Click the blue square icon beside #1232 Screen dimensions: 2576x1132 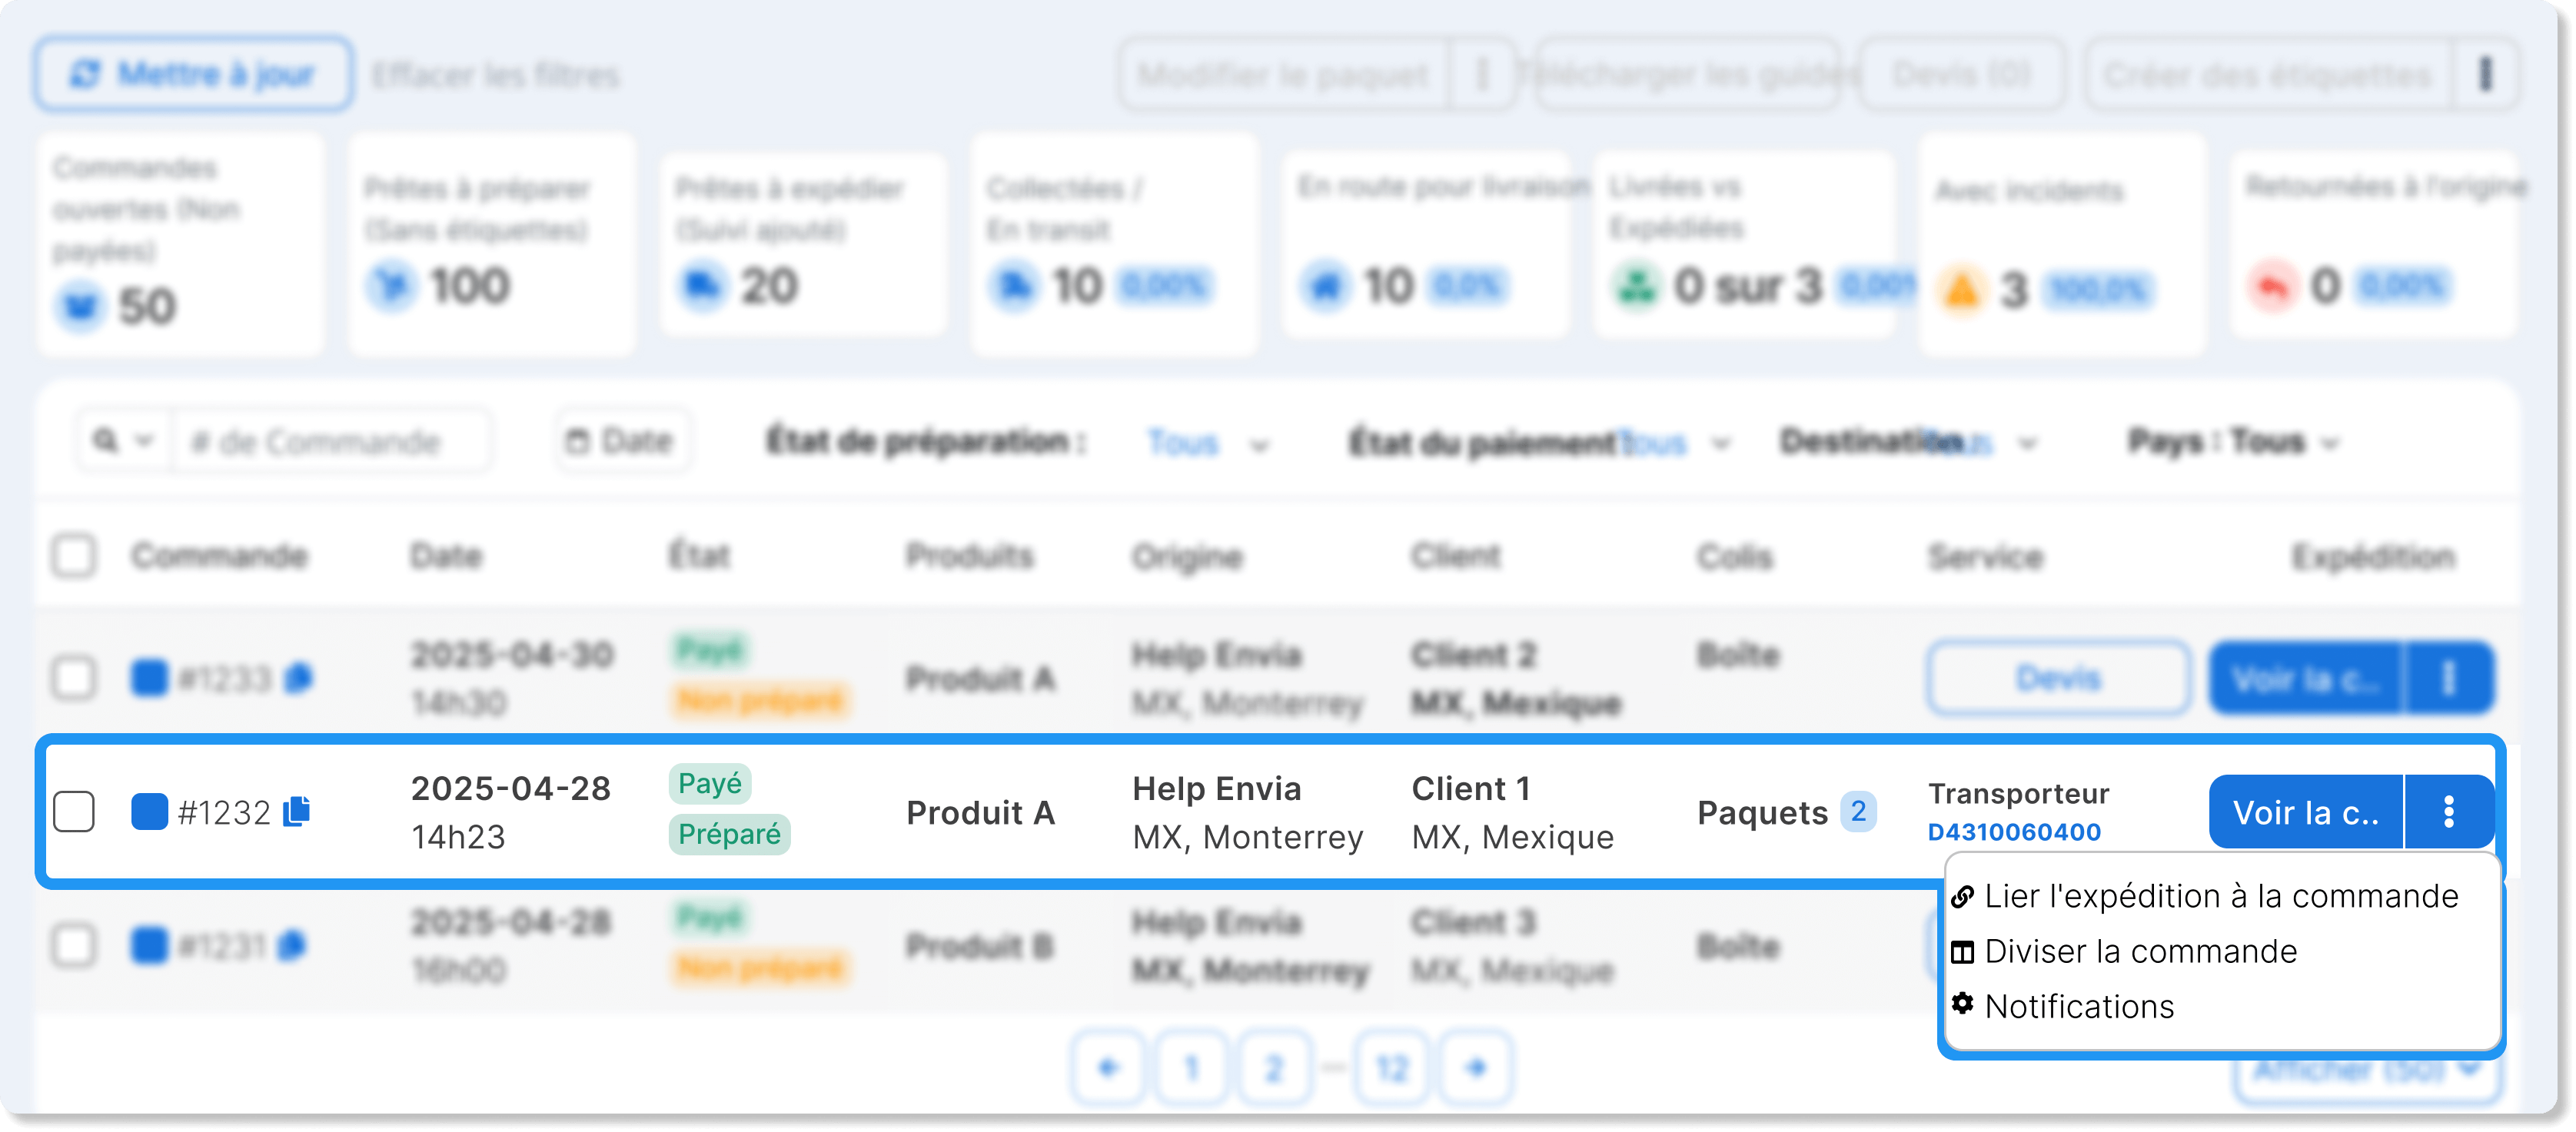tap(149, 811)
